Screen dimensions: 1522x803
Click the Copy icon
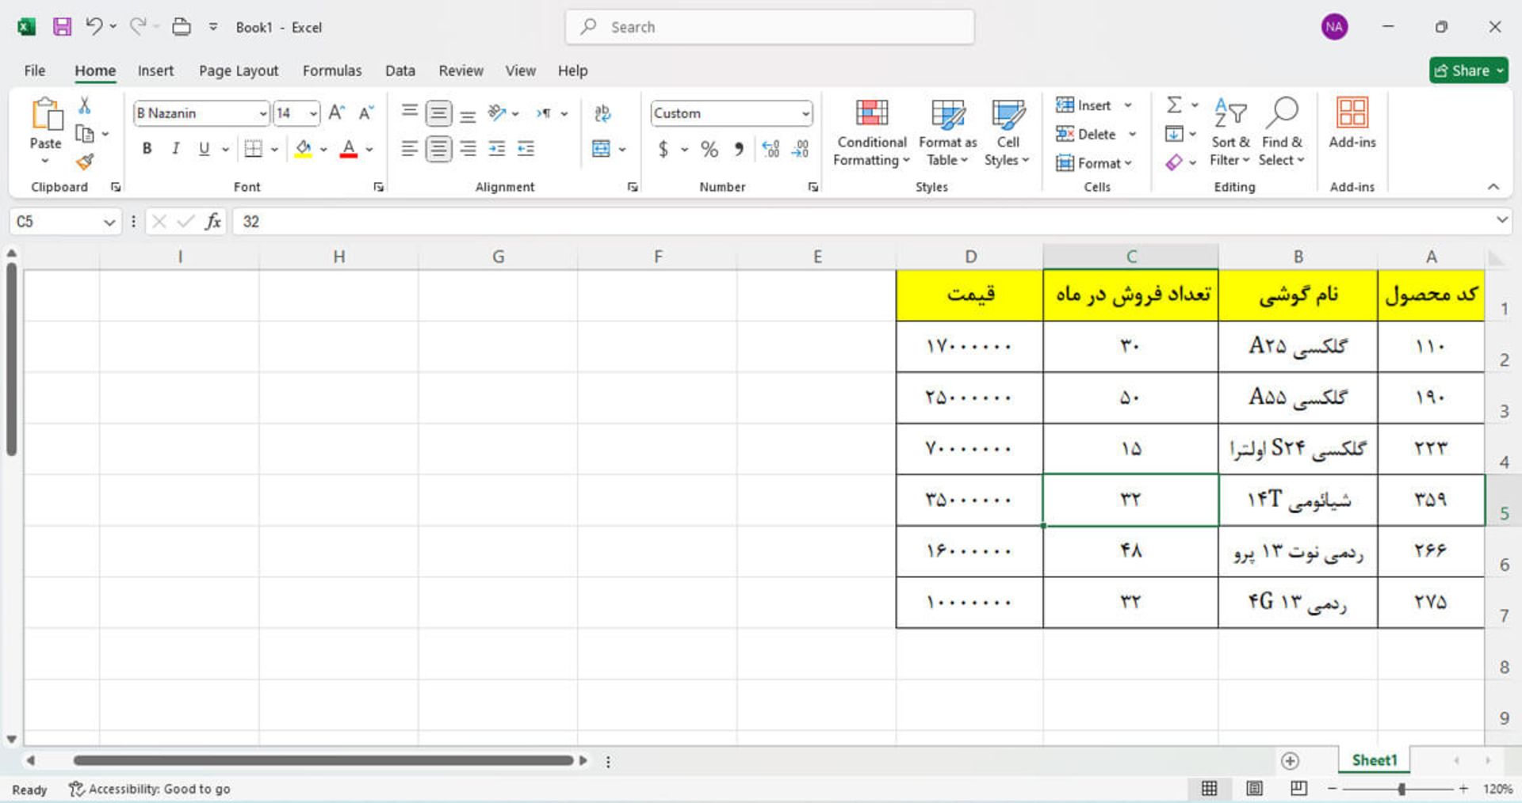pos(84,134)
